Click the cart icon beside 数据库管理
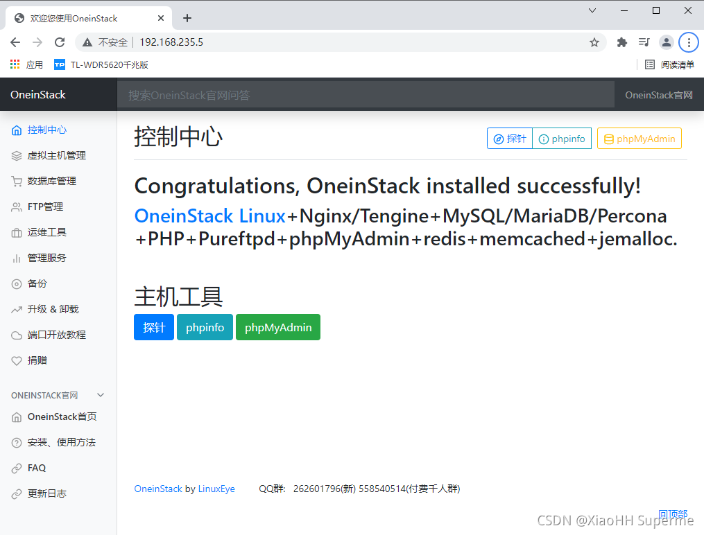The image size is (704, 535). tap(17, 181)
